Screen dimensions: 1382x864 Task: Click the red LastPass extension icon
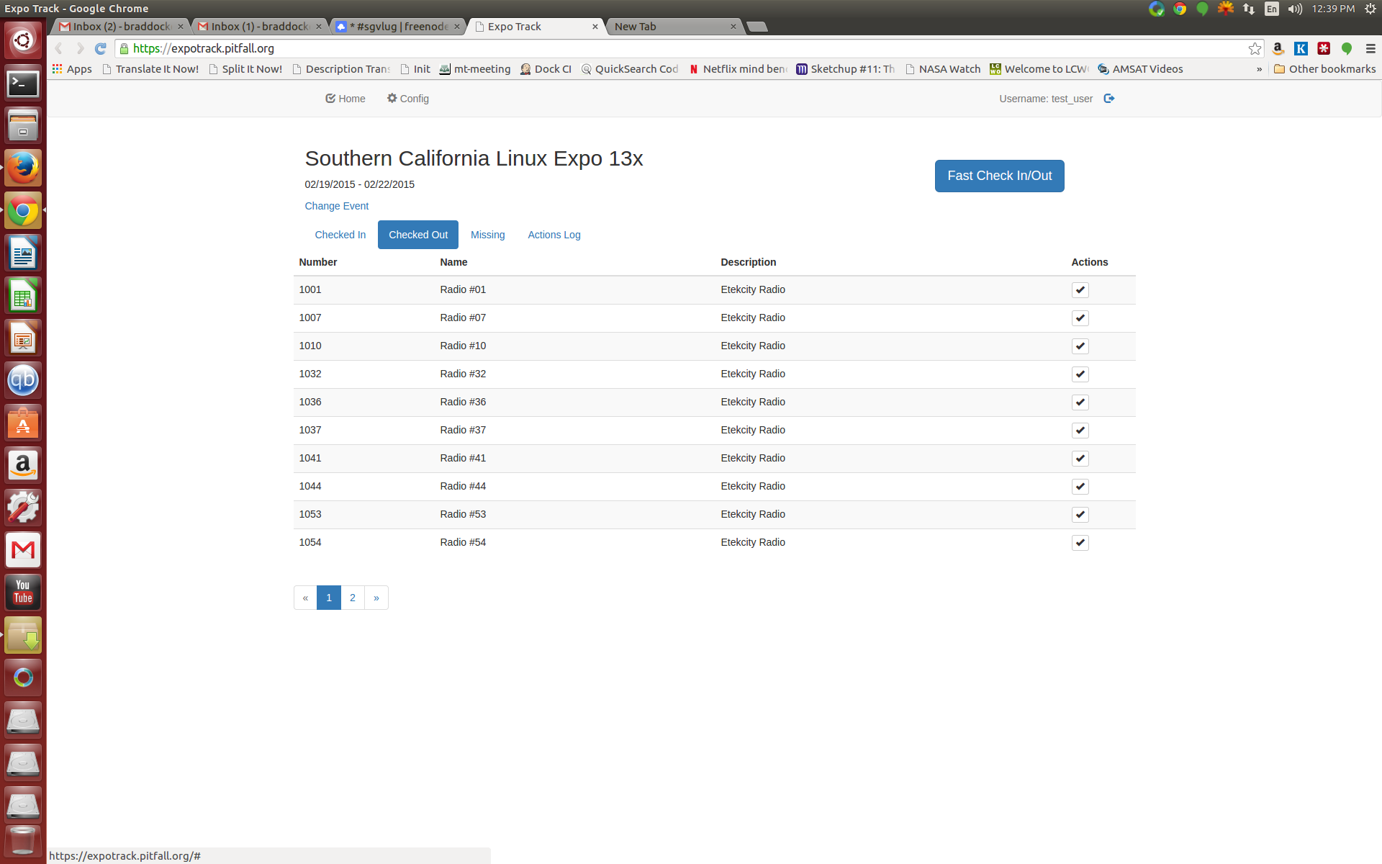(x=1324, y=48)
